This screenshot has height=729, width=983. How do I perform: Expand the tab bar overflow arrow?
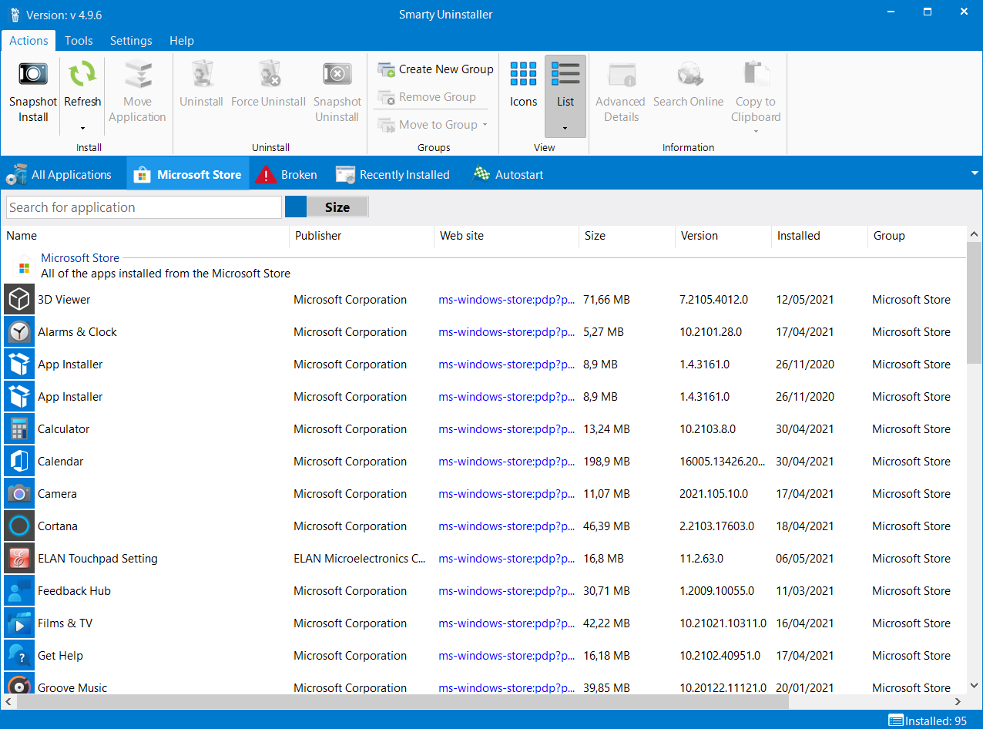(x=975, y=173)
